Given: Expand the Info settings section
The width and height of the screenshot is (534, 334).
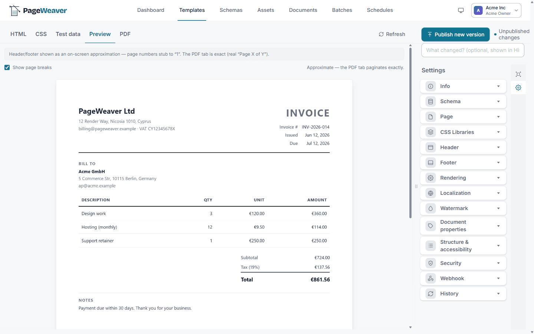Looking at the screenshot, I should [x=463, y=86].
